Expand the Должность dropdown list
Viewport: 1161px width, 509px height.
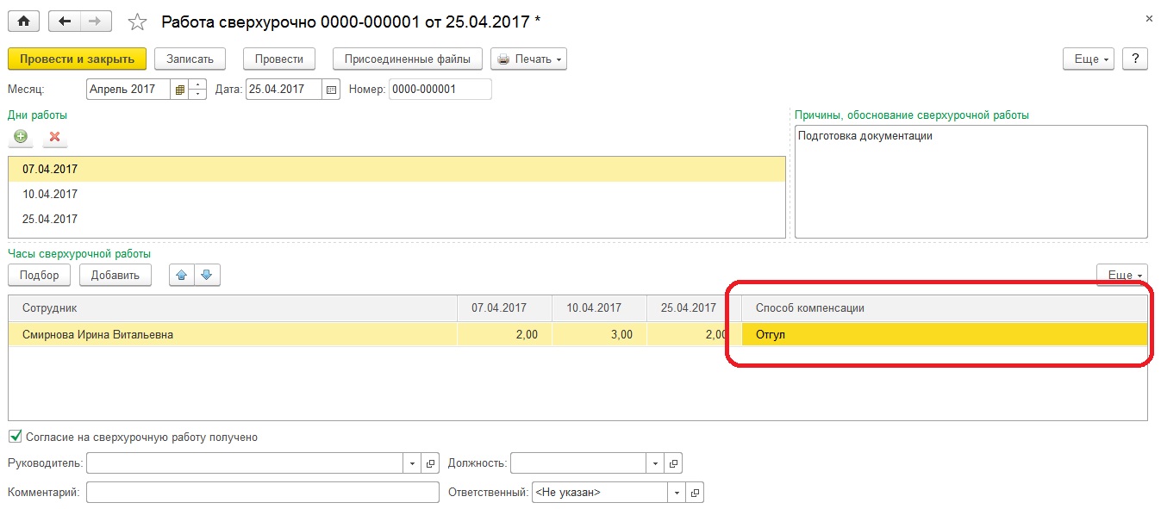656,463
